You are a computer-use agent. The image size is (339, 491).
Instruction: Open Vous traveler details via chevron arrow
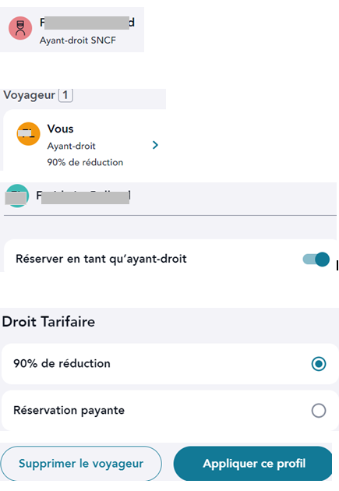point(155,145)
